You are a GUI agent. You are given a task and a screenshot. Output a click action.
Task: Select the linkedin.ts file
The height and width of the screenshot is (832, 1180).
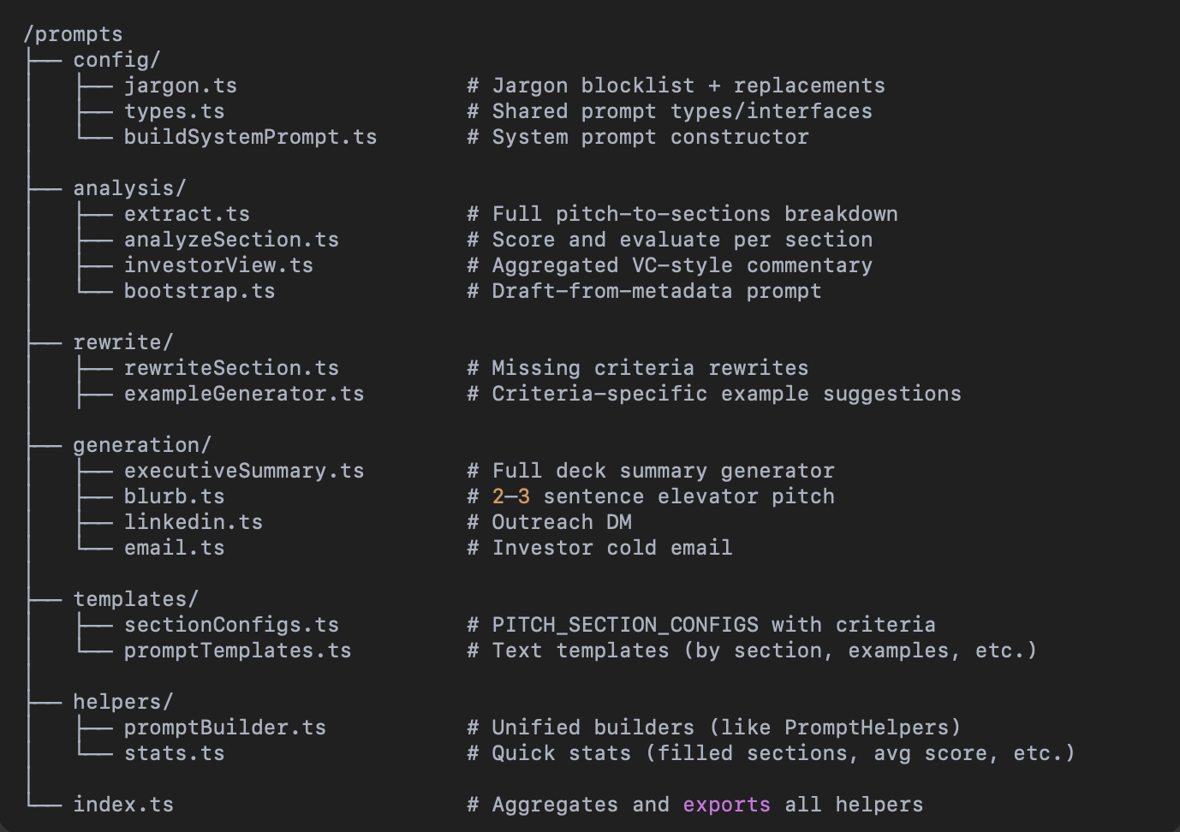(x=194, y=522)
